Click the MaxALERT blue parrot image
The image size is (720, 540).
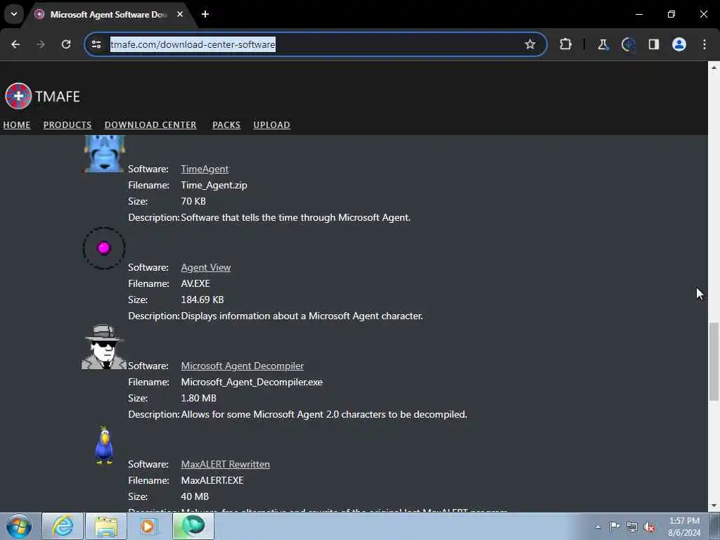pyautogui.click(x=104, y=445)
